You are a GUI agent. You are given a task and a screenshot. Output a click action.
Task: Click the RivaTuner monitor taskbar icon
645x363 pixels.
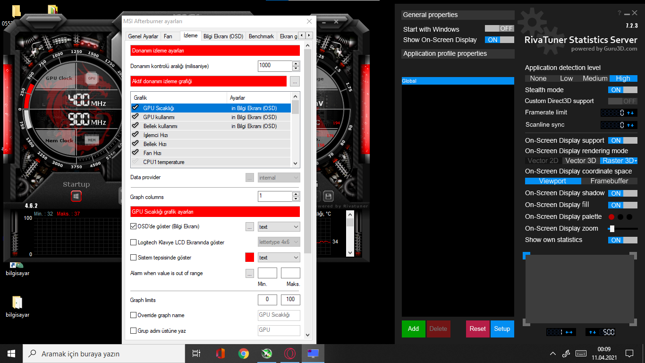[x=313, y=354]
